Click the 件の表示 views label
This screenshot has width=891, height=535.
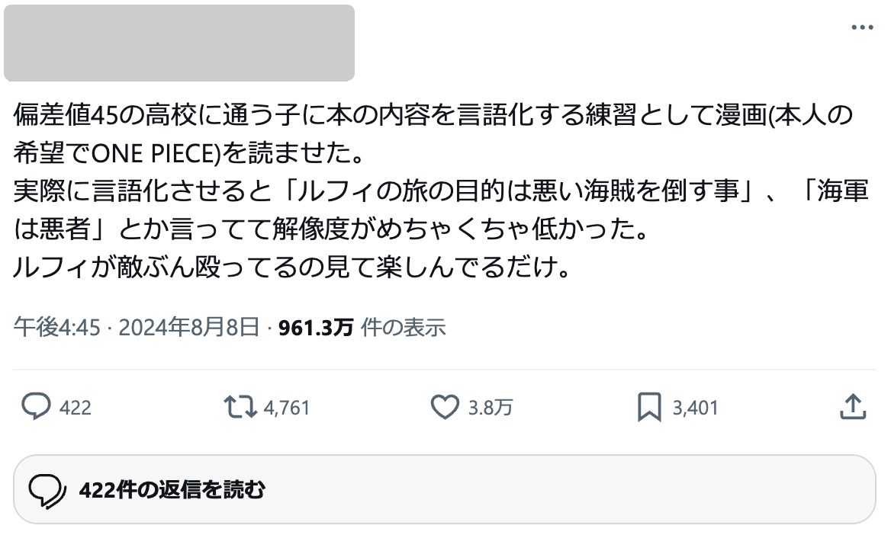[403, 328]
